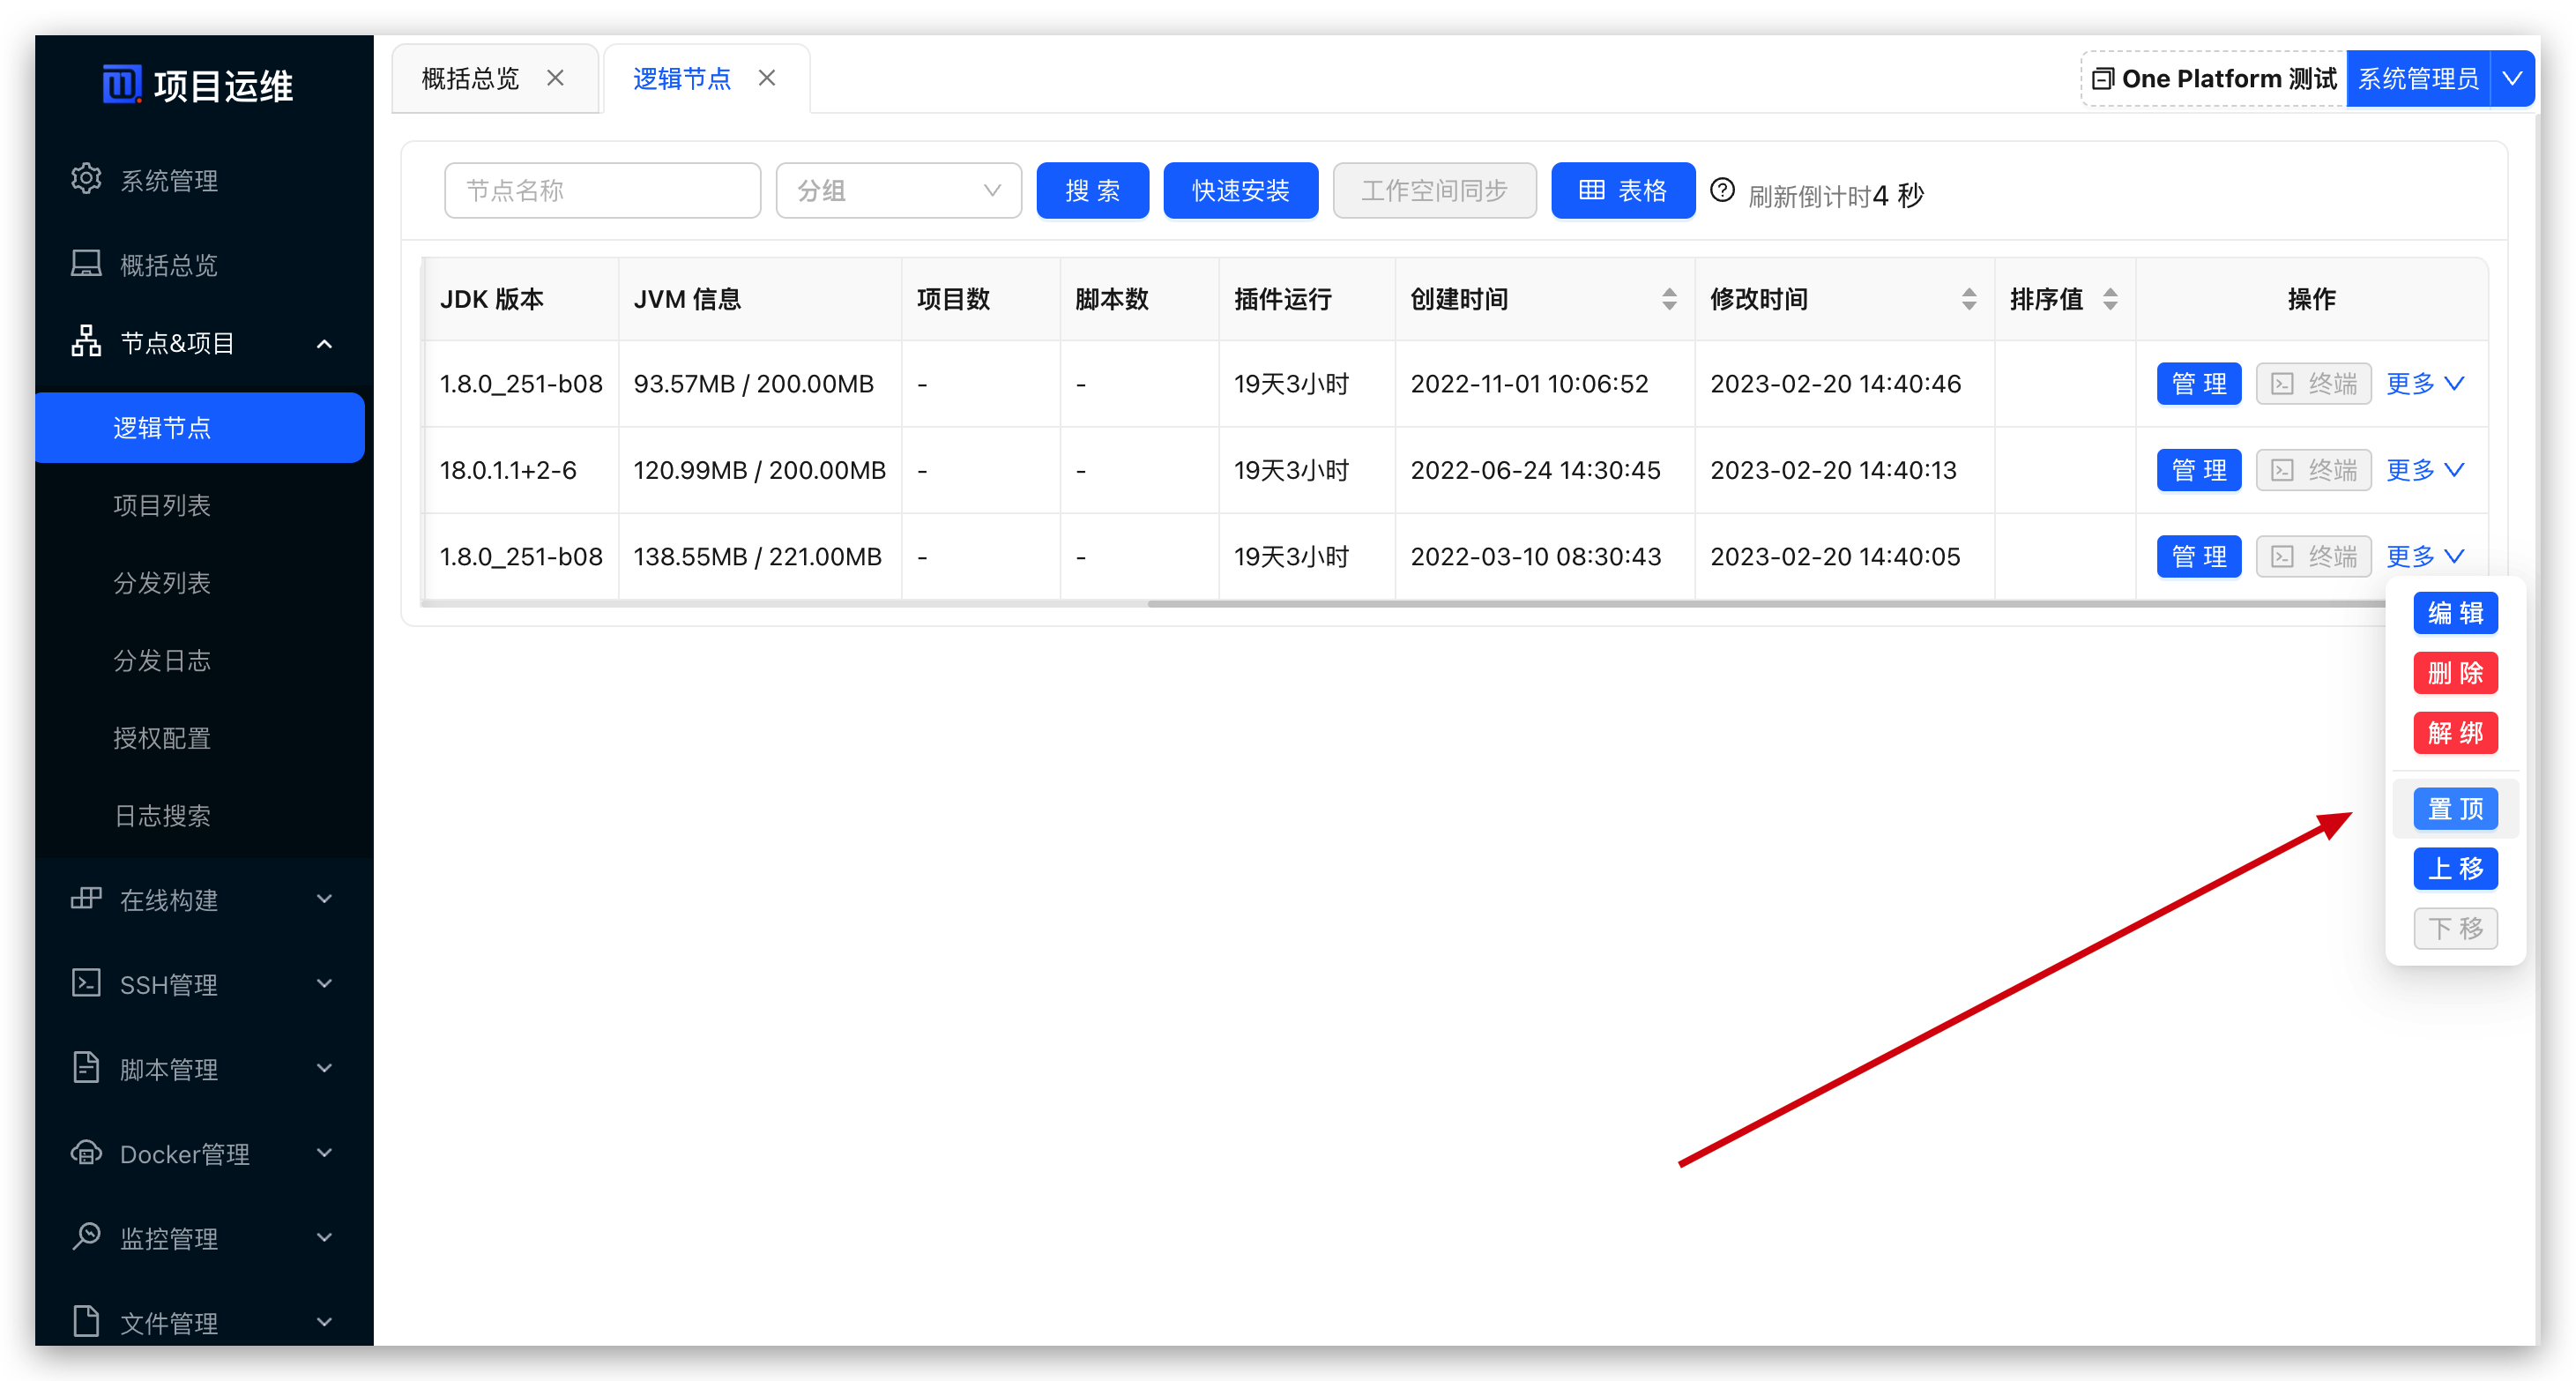Viewport: 2576px width, 1381px height.
Task: Click the sort arrows on 创建时间 column
Action: tap(1669, 299)
